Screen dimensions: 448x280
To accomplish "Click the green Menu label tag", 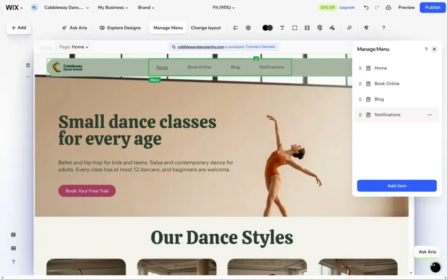I will (154, 80).
